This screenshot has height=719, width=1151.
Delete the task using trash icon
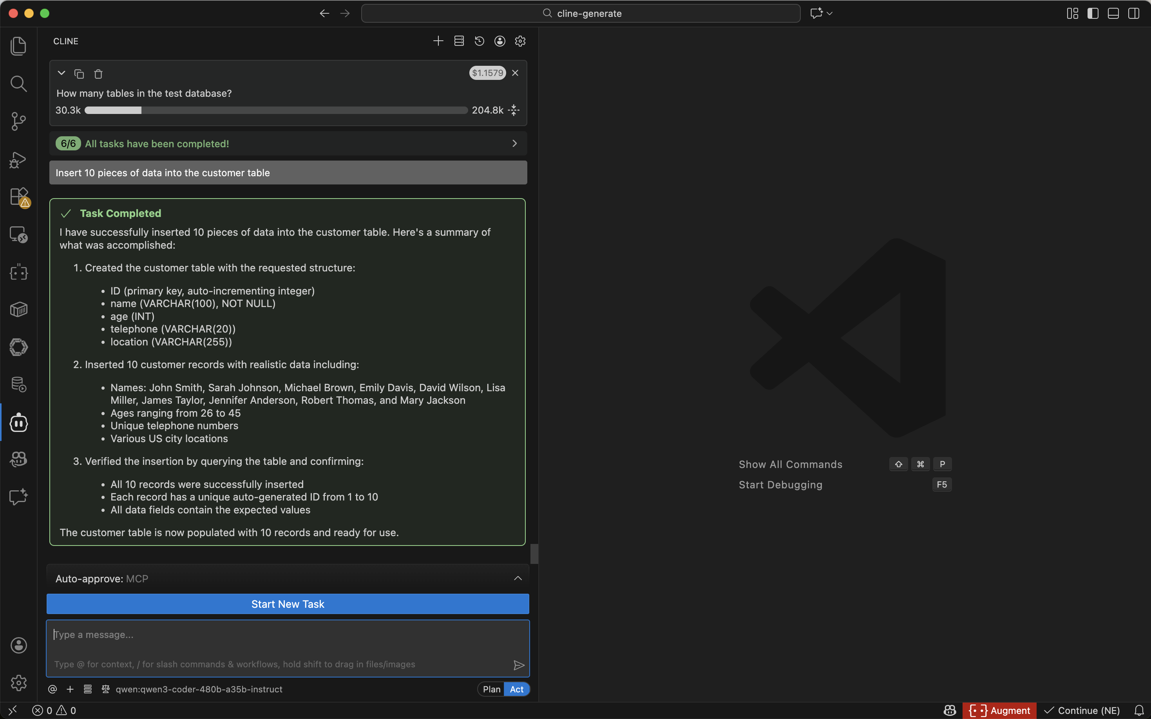(x=98, y=74)
